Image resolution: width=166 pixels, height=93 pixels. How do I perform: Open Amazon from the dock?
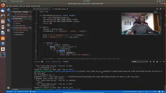tap(3, 49)
